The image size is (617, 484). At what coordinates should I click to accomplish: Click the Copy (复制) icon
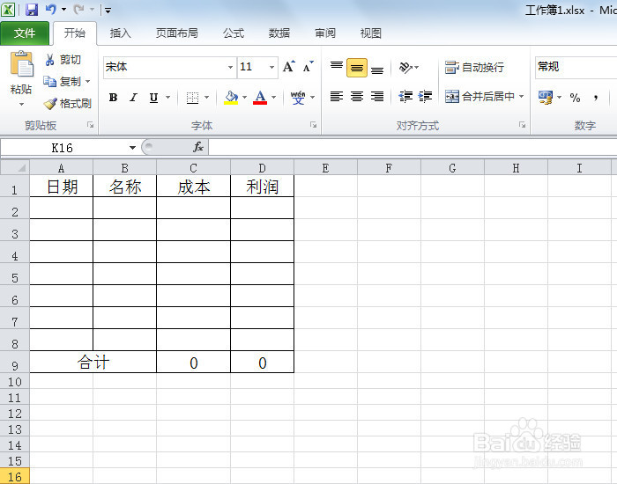click(50, 81)
